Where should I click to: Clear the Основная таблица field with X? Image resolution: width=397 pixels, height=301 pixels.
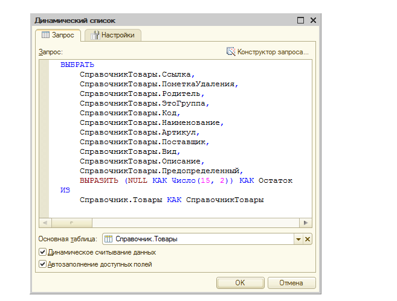(x=308, y=239)
